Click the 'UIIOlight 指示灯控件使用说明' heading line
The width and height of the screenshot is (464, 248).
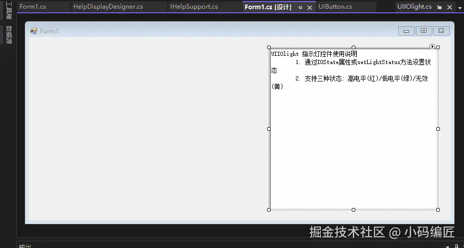tap(314, 54)
